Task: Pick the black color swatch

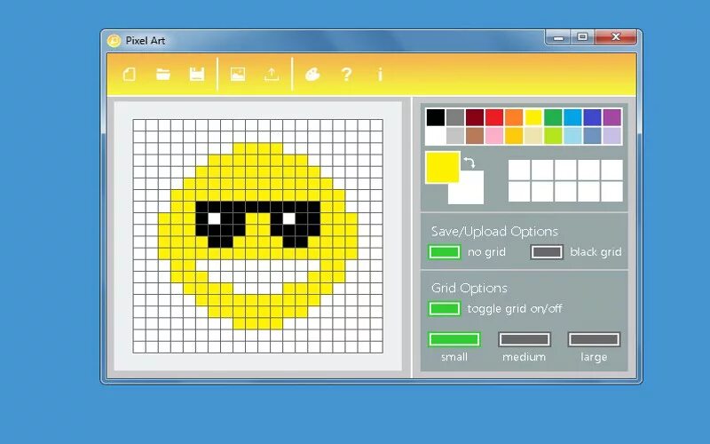Action: click(436, 118)
